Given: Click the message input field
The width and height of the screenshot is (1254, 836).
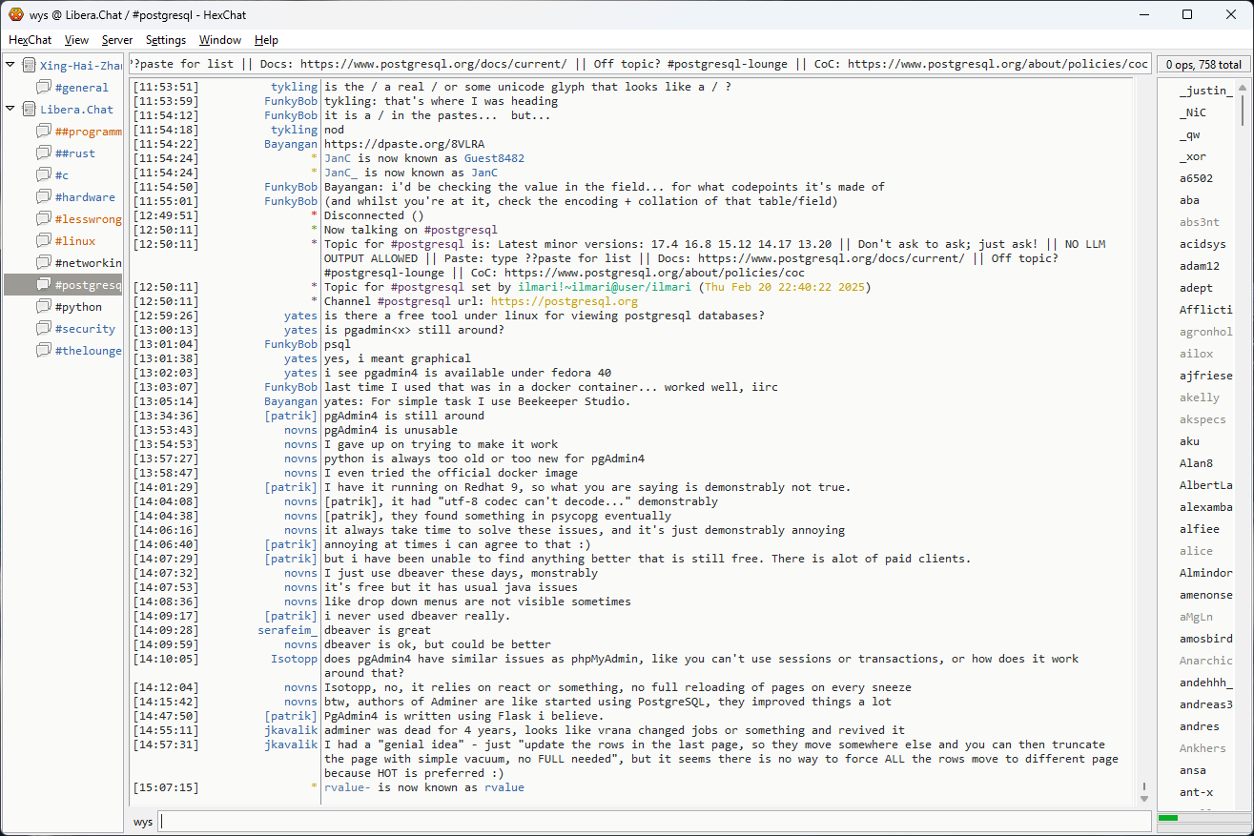Looking at the screenshot, I should [x=653, y=822].
